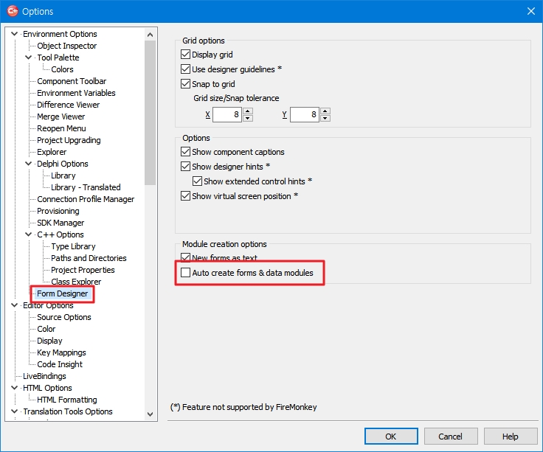This screenshot has width=543, height=452.
Task: Select Code Insight under Editor Options
Action: point(60,364)
